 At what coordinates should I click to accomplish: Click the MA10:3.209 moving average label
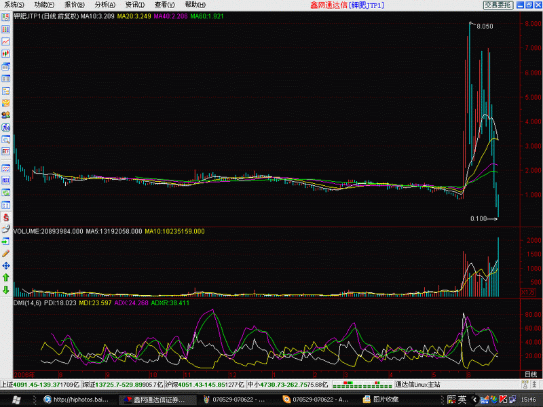(x=97, y=16)
